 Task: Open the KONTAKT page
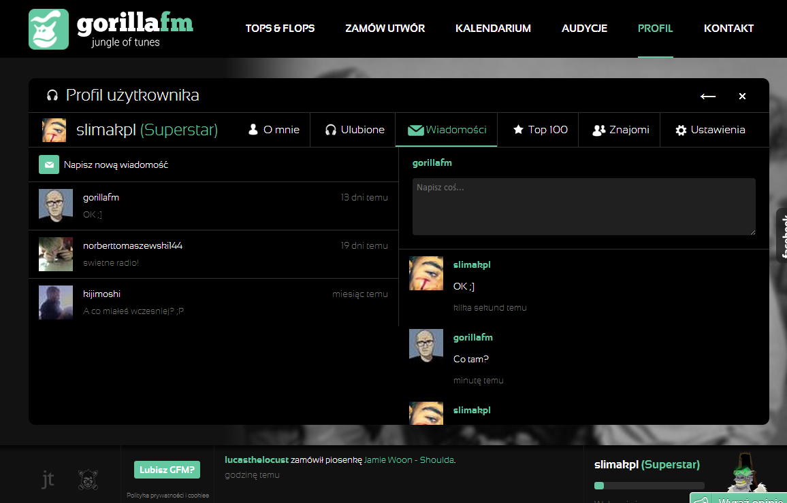[x=728, y=29]
